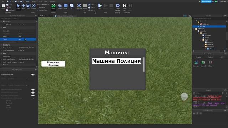The height and width of the screenshot is (128, 228).
Task: Click the Group button
Action: 92,5
